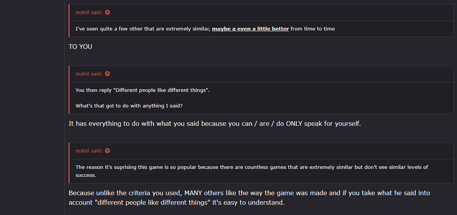Viewport: 457px width, 215px height.
Task: Open "nulnil said:" link above "You then reply" quote
Action: tap(89, 74)
